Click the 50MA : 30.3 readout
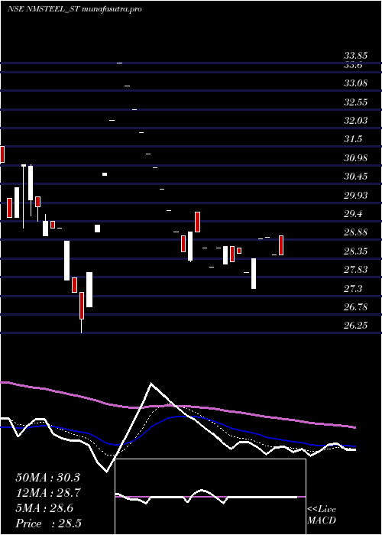 47,478
